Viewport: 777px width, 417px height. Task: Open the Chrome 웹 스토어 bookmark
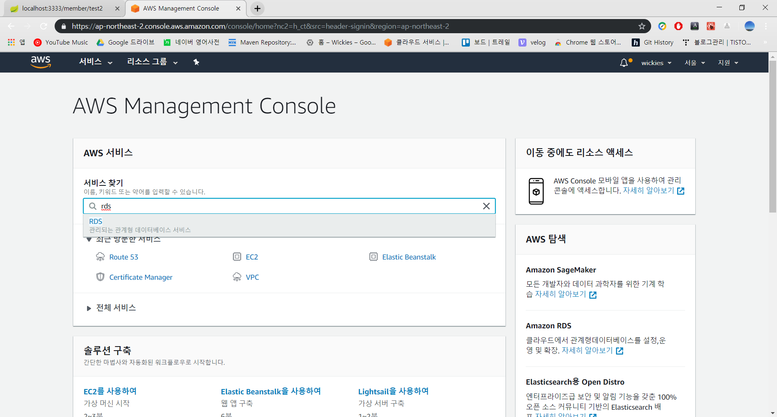point(588,42)
